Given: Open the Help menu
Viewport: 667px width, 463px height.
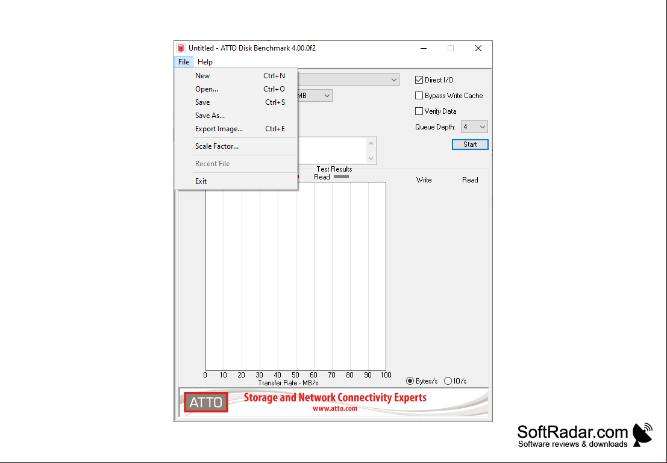Looking at the screenshot, I should click(205, 61).
